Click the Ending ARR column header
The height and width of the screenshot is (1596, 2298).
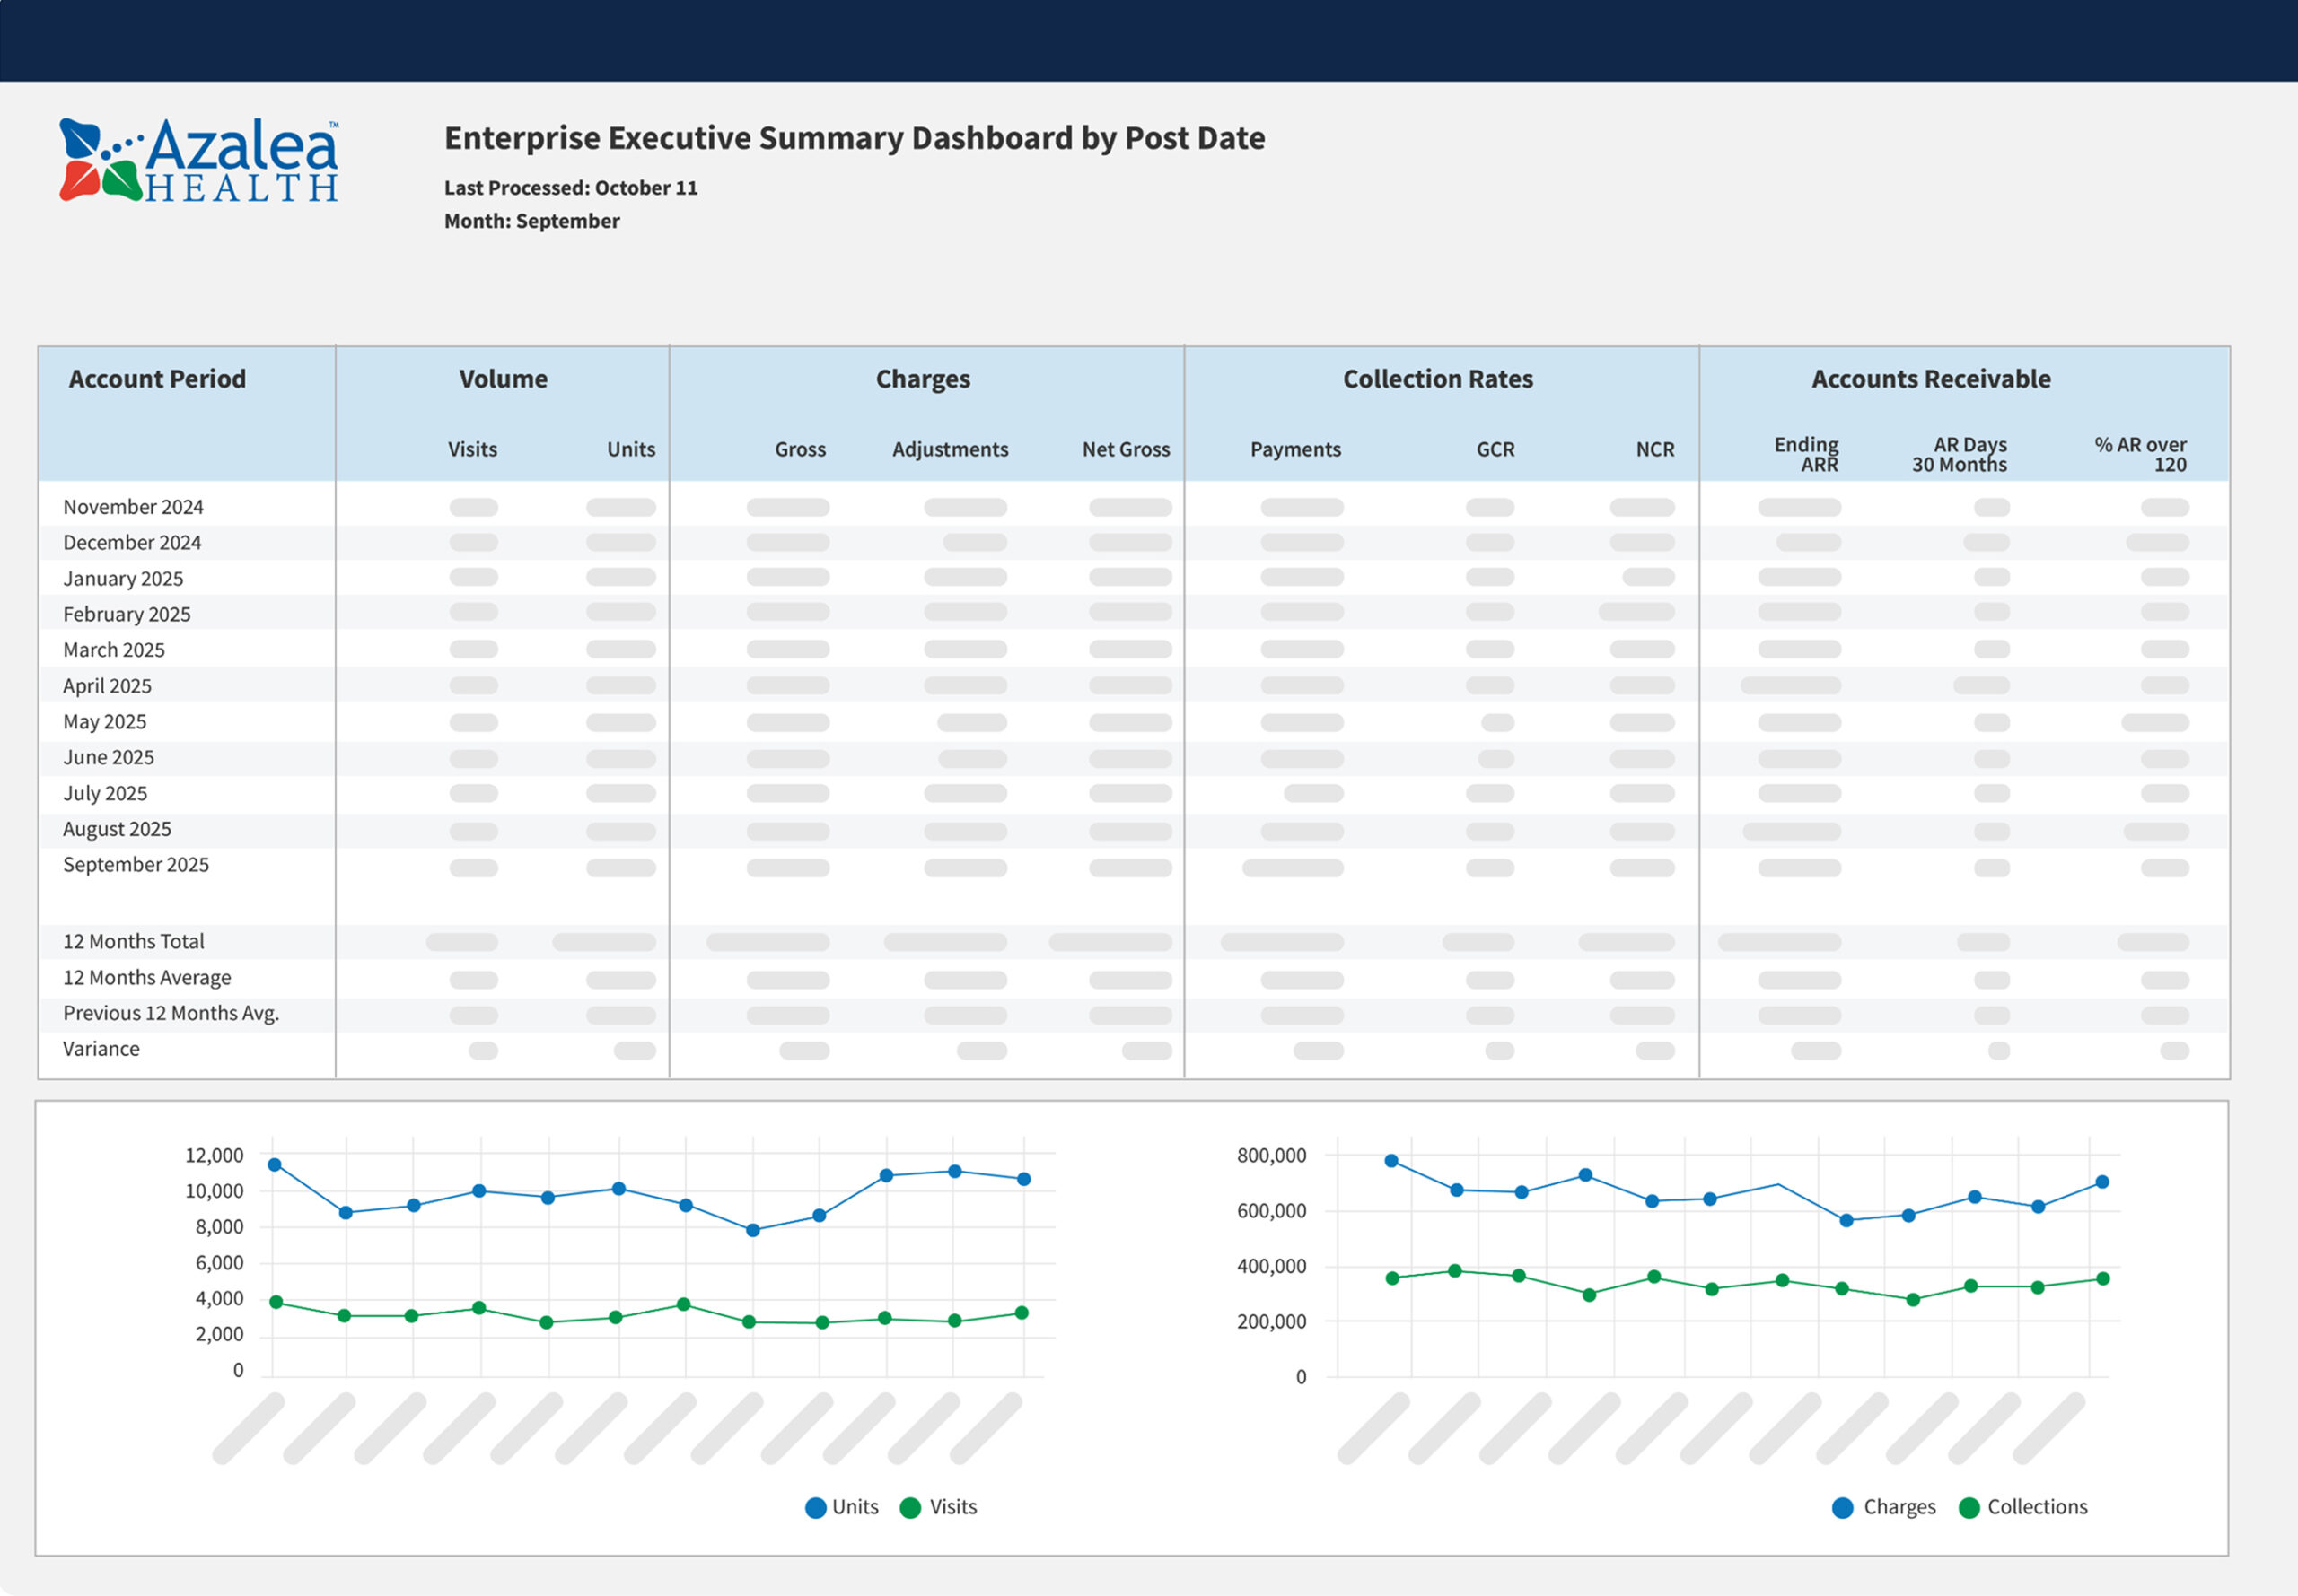pyautogui.click(x=1806, y=454)
